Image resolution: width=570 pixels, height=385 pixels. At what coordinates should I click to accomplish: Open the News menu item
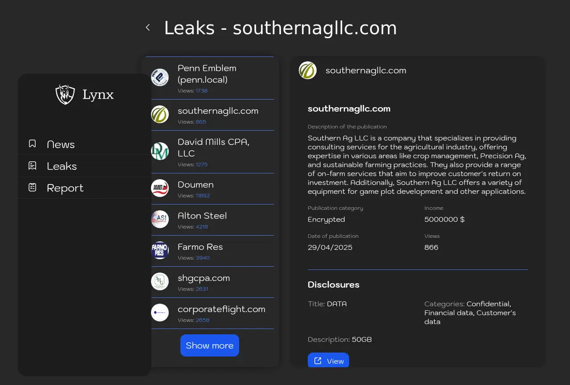[61, 144]
